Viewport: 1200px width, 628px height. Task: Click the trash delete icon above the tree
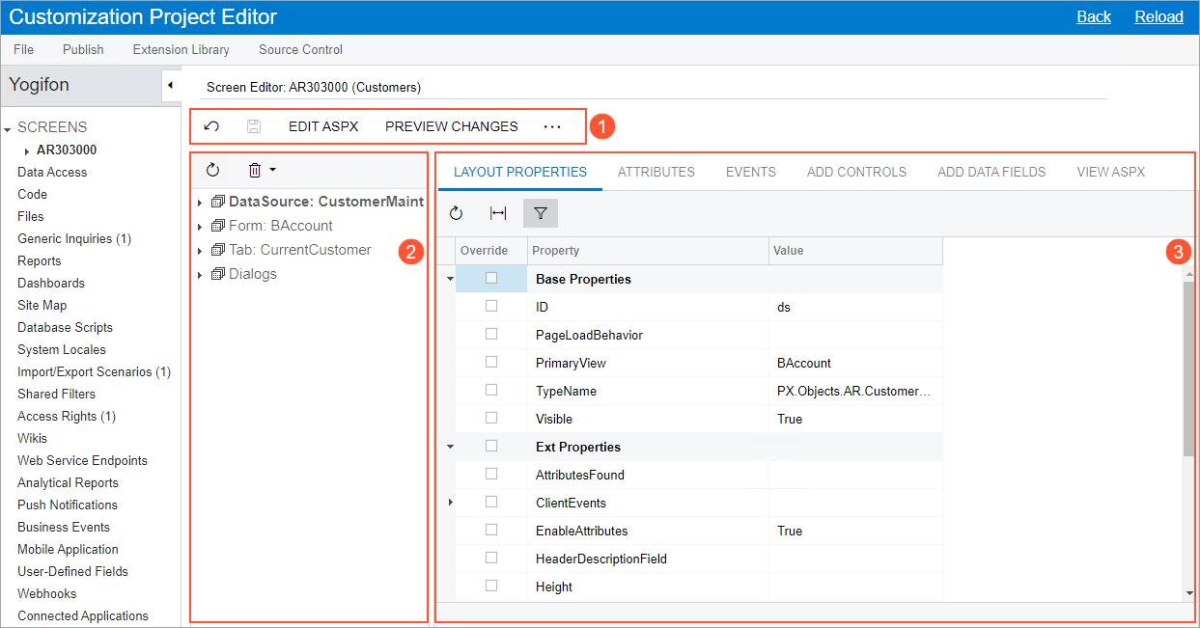pyautogui.click(x=255, y=170)
